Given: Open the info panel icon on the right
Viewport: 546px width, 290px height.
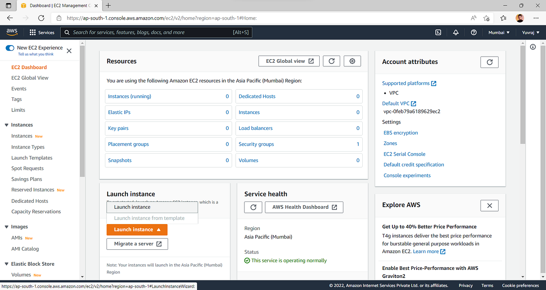Looking at the screenshot, I should (533, 47).
